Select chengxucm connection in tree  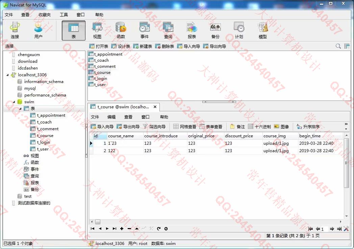coord(29,55)
